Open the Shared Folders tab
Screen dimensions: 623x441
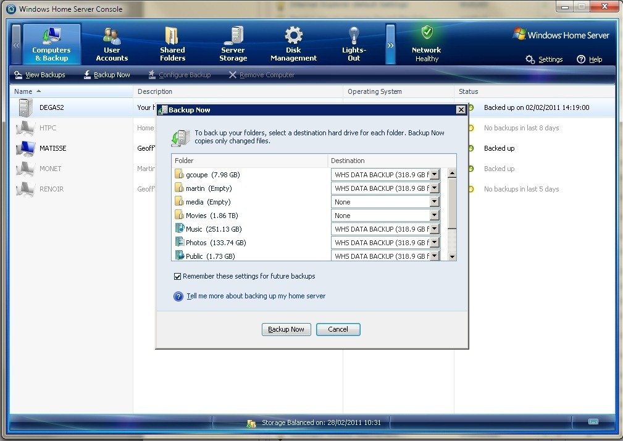point(172,44)
